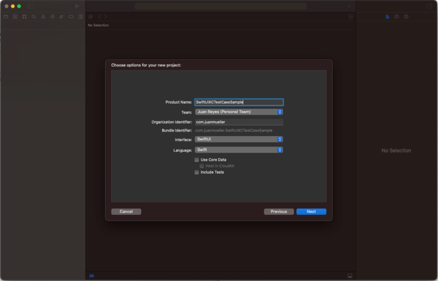438x281 pixels.
Task: Click the inspector 'No Selection' placeholder text
Action: pyautogui.click(x=396, y=150)
